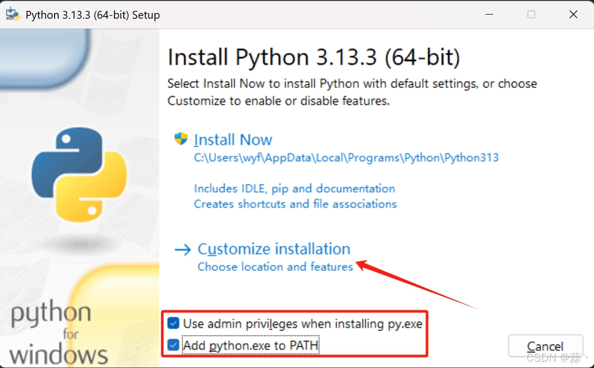Click the arrow icon beside Customize installation

[183, 249]
